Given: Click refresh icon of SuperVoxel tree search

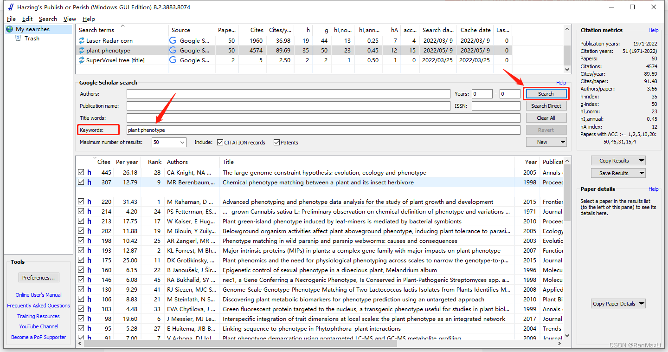Looking at the screenshot, I should click(82, 60).
